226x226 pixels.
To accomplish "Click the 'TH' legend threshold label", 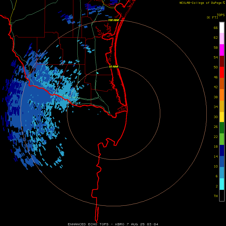I will (x=216, y=196).
